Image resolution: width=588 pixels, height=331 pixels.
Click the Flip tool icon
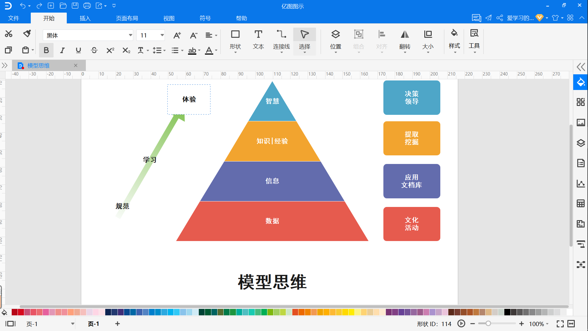pos(405,41)
